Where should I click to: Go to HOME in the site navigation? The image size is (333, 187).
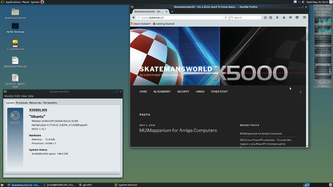point(143,92)
